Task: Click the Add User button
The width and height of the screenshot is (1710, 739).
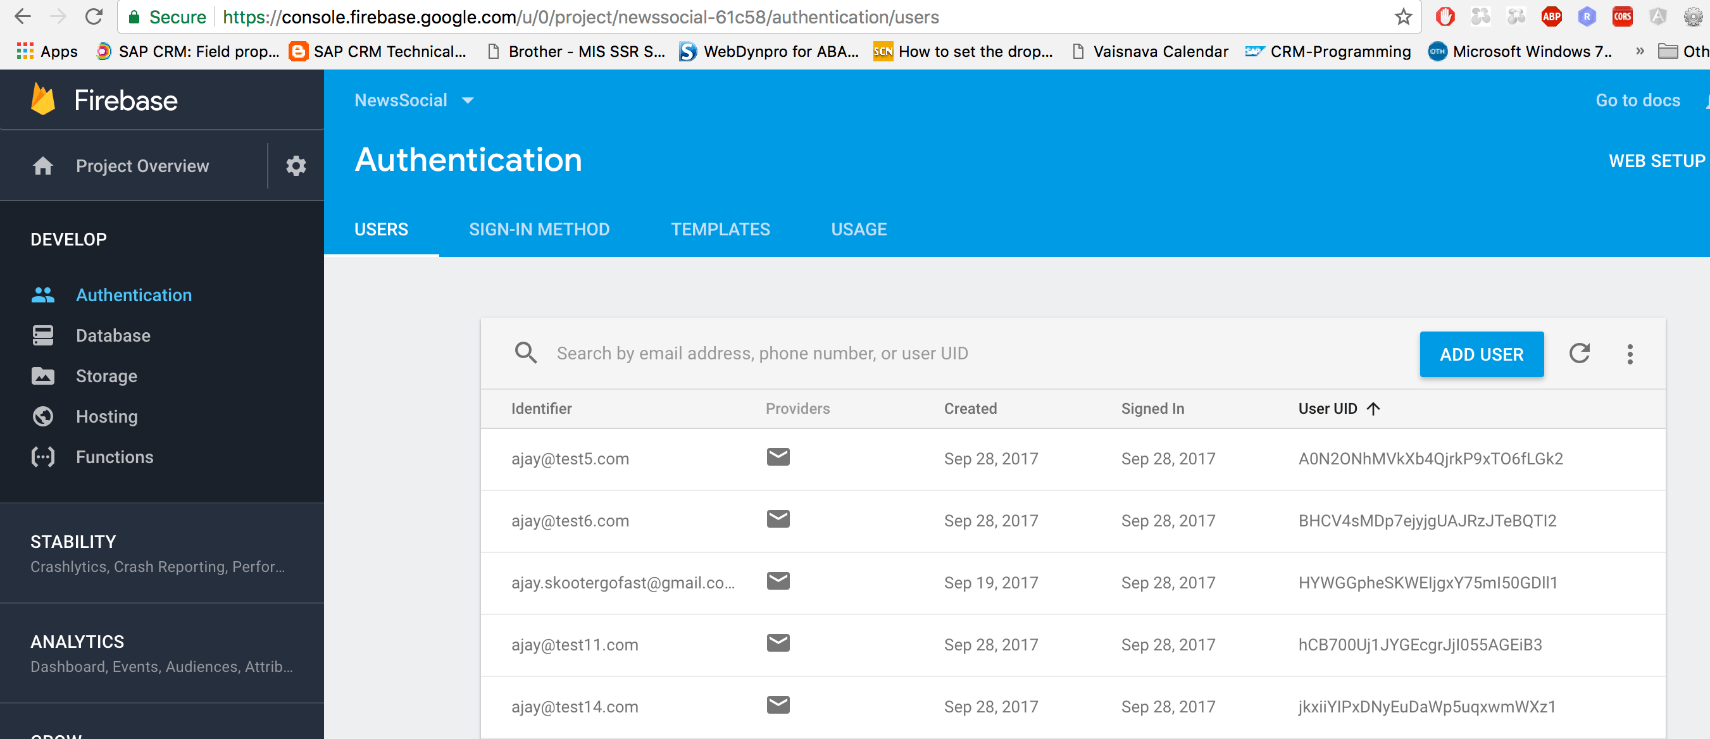Action: pos(1481,354)
